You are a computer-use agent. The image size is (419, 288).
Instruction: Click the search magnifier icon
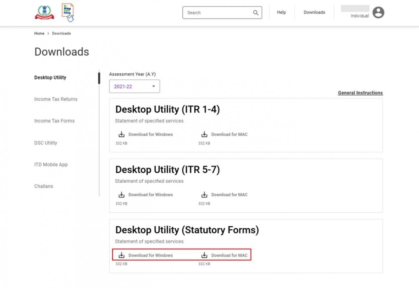[256, 13]
